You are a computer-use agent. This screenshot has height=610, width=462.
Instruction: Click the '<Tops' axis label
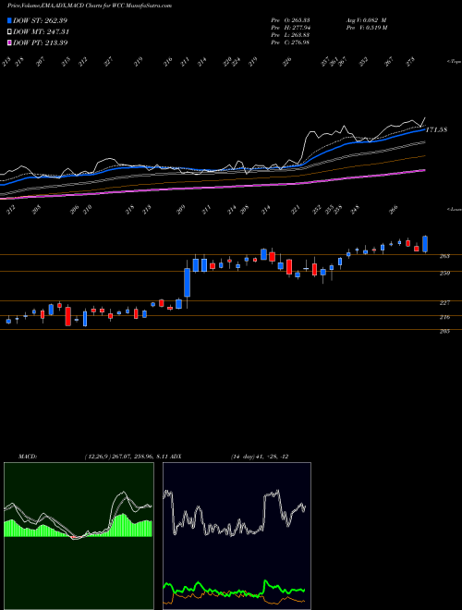coord(454,62)
